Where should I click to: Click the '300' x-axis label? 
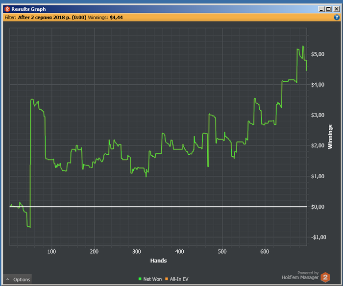click(x=137, y=251)
